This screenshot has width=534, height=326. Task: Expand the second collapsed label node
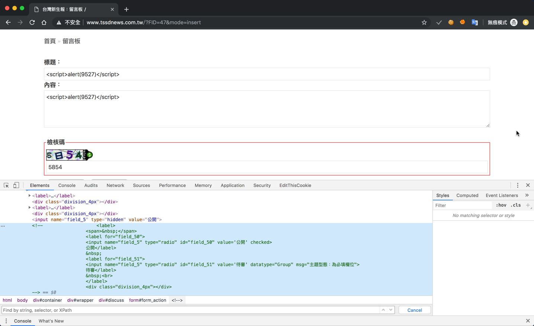point(29,207)
